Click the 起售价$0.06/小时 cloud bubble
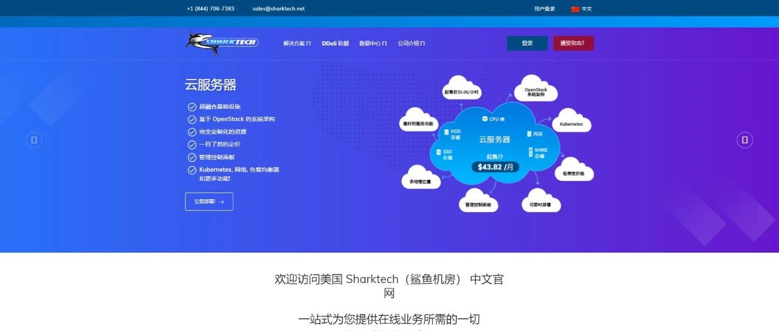Screen dimensions: 779x331 tap(462, 89)
